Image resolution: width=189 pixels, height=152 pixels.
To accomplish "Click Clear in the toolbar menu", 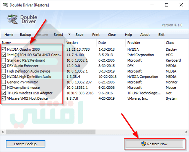I will (x=112, y=35).
